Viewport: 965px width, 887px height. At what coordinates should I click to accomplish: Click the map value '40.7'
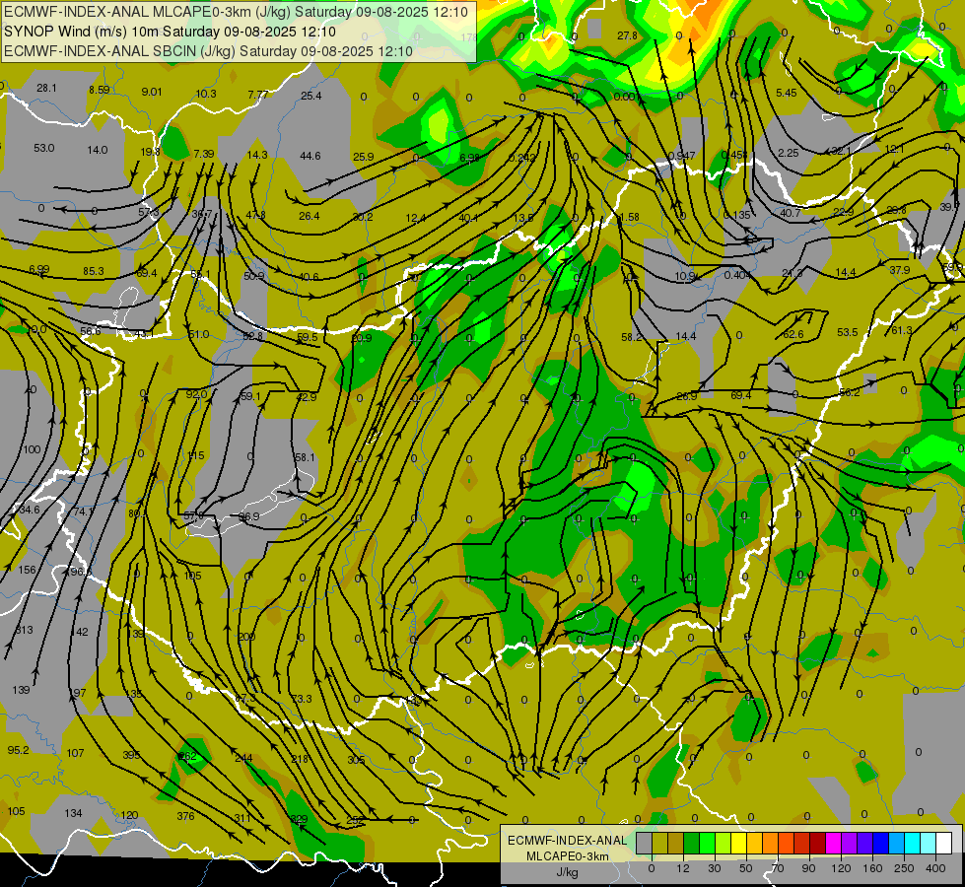tap(791, 213)
